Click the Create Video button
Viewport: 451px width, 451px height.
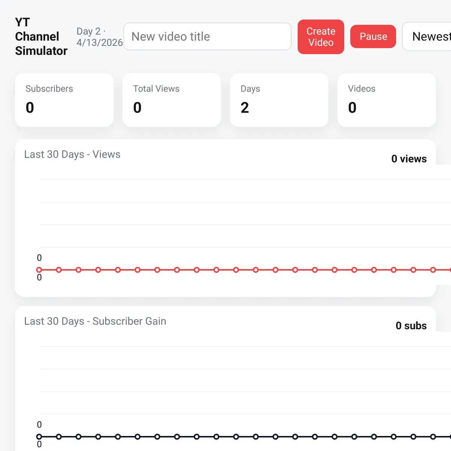(321, 37)
